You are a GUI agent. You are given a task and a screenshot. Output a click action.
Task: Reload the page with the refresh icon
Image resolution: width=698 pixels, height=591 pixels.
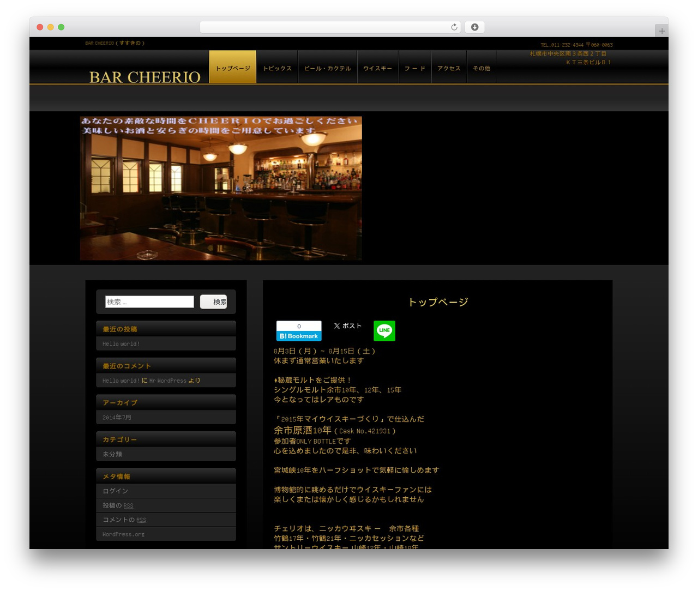[454, 27]
